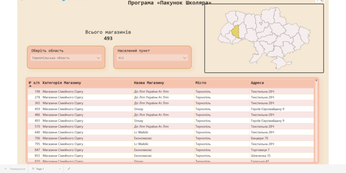Click the sort arrow under № з/п header
Screen dimensions: 346x173
click(30, 86)
